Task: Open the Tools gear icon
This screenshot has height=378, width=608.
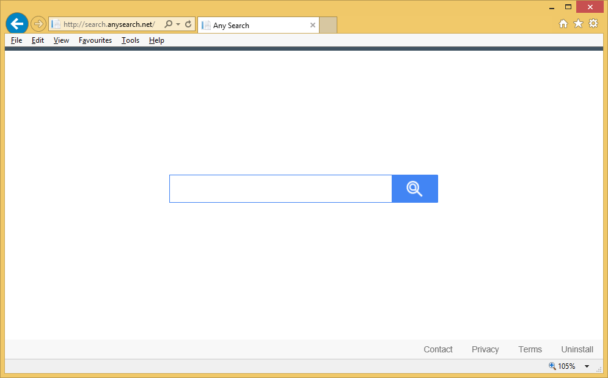Action: tap(593, 24)
